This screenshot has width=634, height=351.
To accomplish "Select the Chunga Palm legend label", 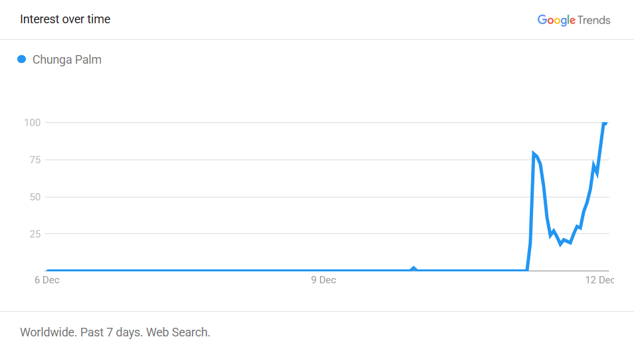I will click(67, 60).
